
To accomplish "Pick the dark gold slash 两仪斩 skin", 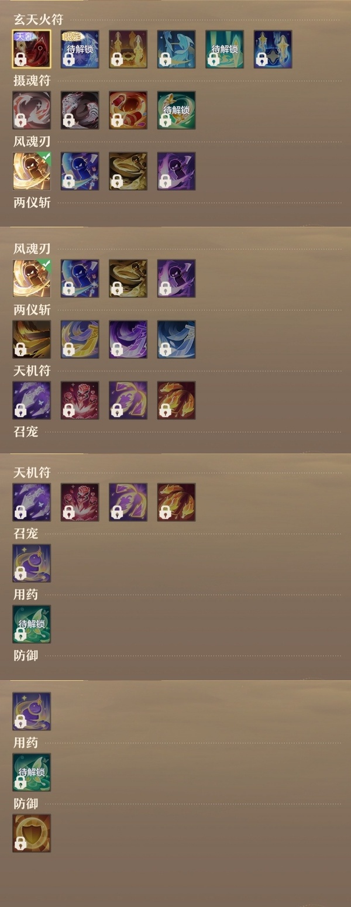I will 32,339.
